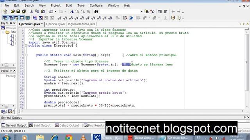250x140 pixels.
Task: Click the New File toolbar icon
Action: 5,11
